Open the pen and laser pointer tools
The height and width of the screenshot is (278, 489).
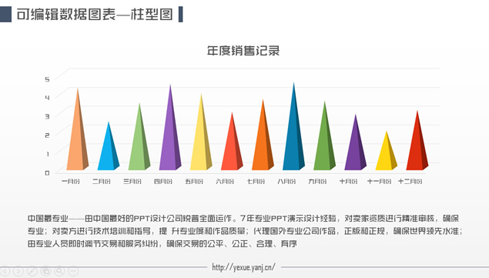click(x=32, y=271)
